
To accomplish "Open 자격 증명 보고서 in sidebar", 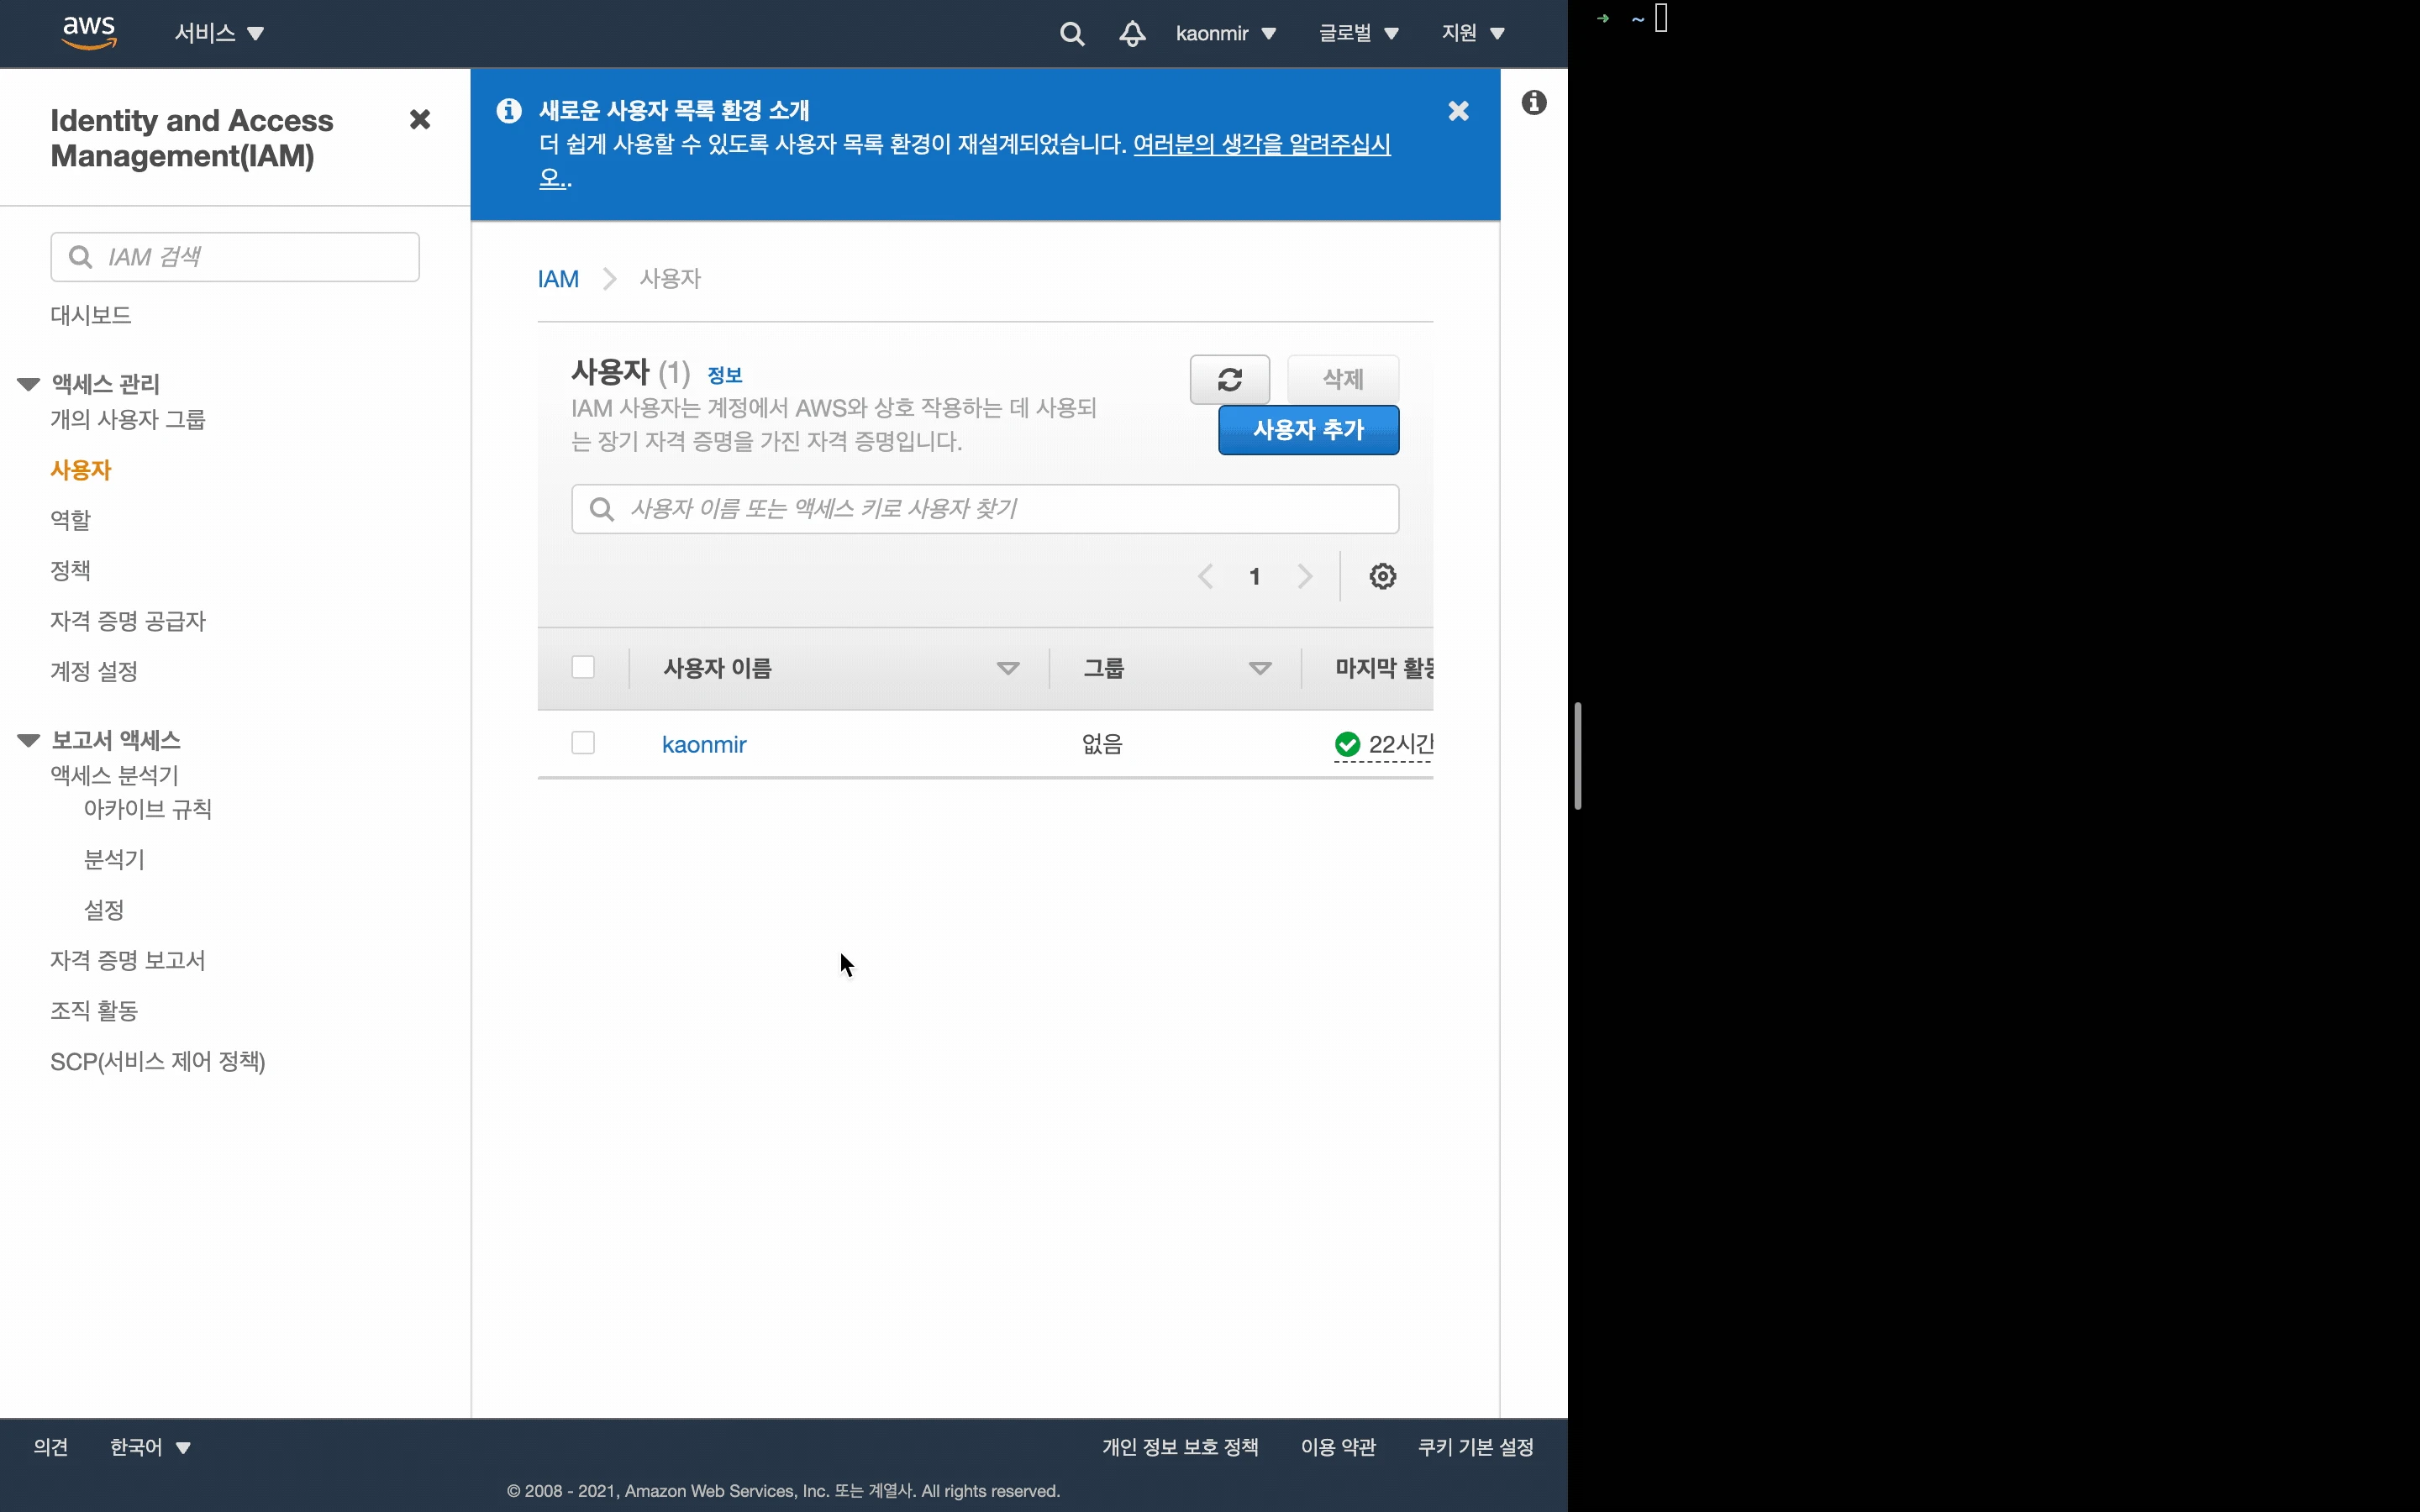I will click(128, 960).
